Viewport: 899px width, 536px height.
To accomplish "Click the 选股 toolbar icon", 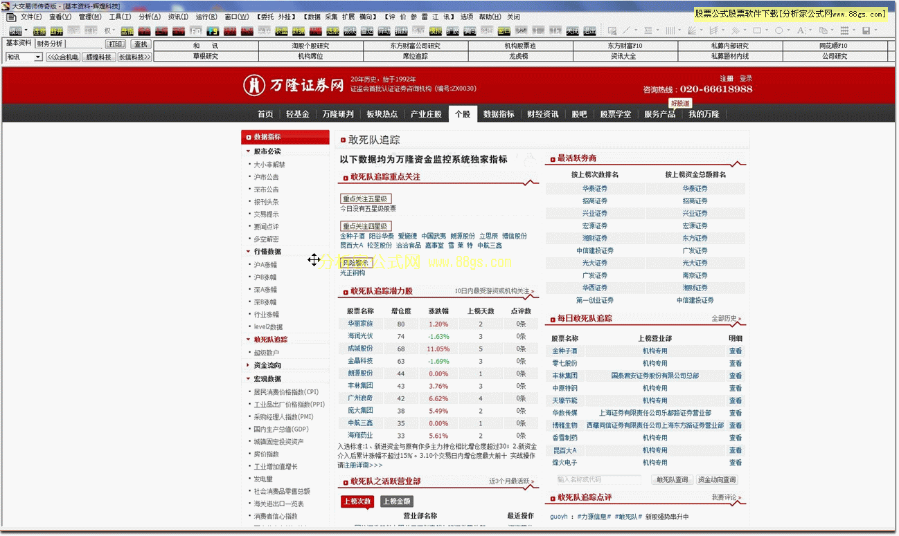I will [332, 31].
